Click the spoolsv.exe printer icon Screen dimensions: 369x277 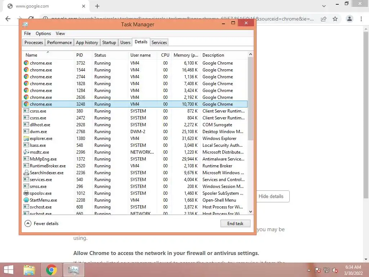tap(26, 193)
